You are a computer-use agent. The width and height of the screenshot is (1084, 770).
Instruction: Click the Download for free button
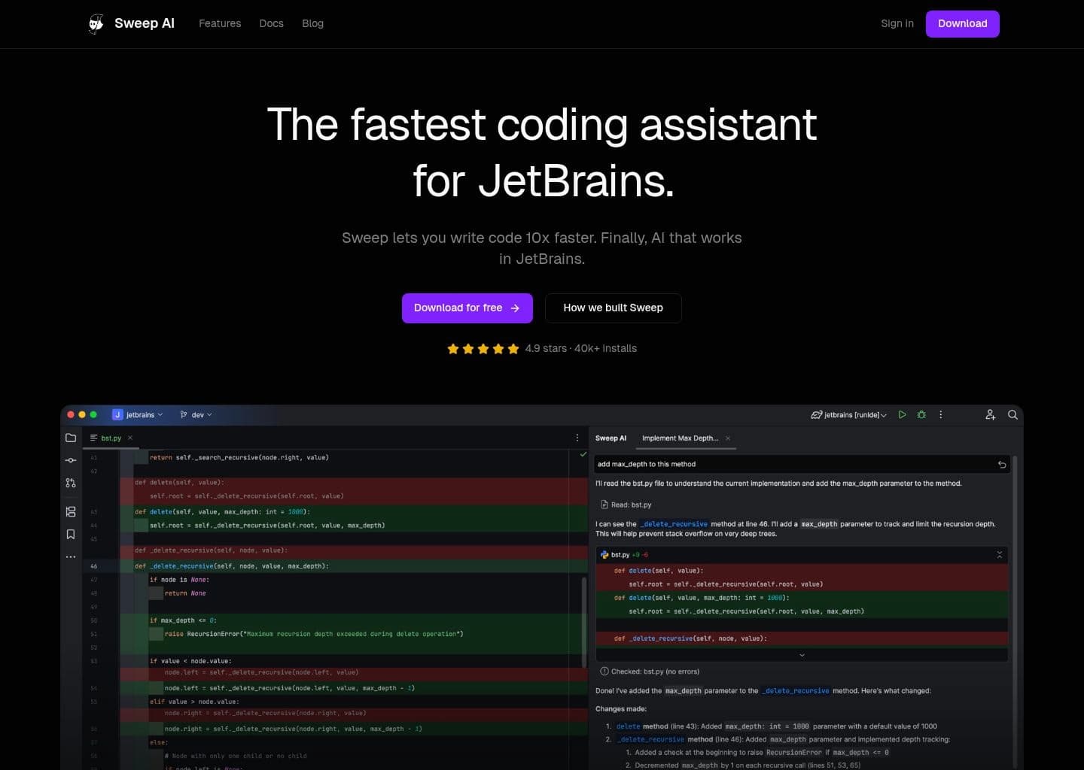pos(467,308)
